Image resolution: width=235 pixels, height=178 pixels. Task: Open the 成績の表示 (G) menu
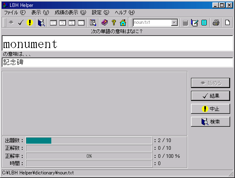pos(70,13)
